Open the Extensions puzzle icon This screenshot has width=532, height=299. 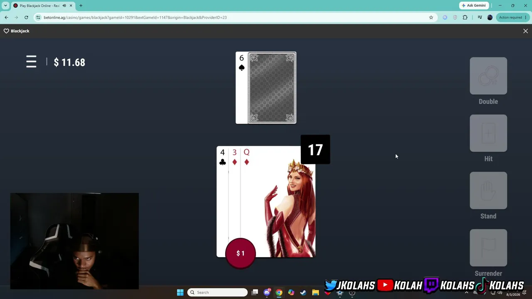click(465, 17)
